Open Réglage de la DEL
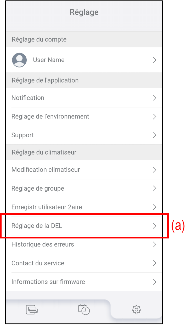The width and height of the screenshot is (187, 325). (37, 226)
